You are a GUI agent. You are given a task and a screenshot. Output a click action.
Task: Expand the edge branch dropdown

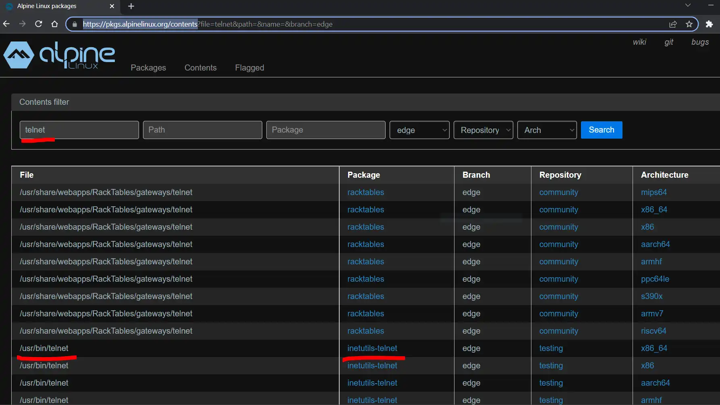(419, 130)
